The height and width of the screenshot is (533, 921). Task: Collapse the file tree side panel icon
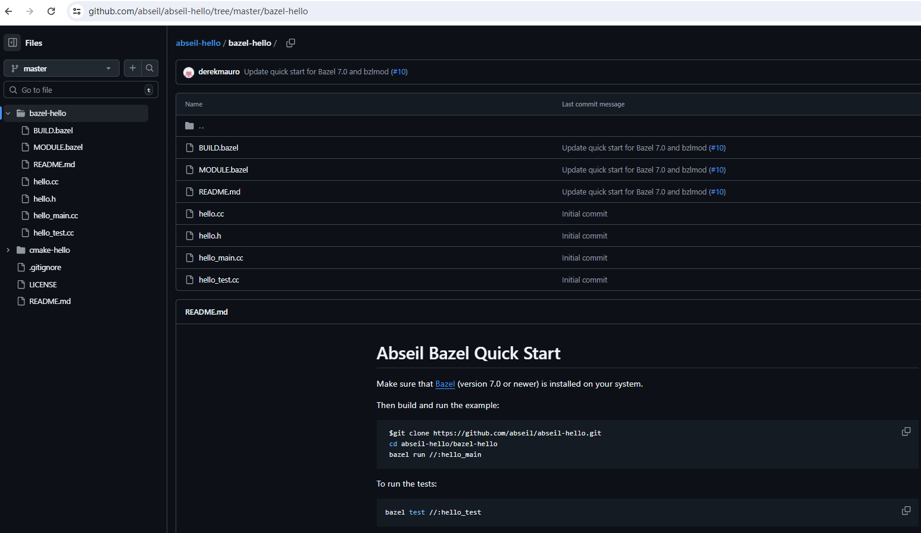pyautogui.click(x=13, y=43)
